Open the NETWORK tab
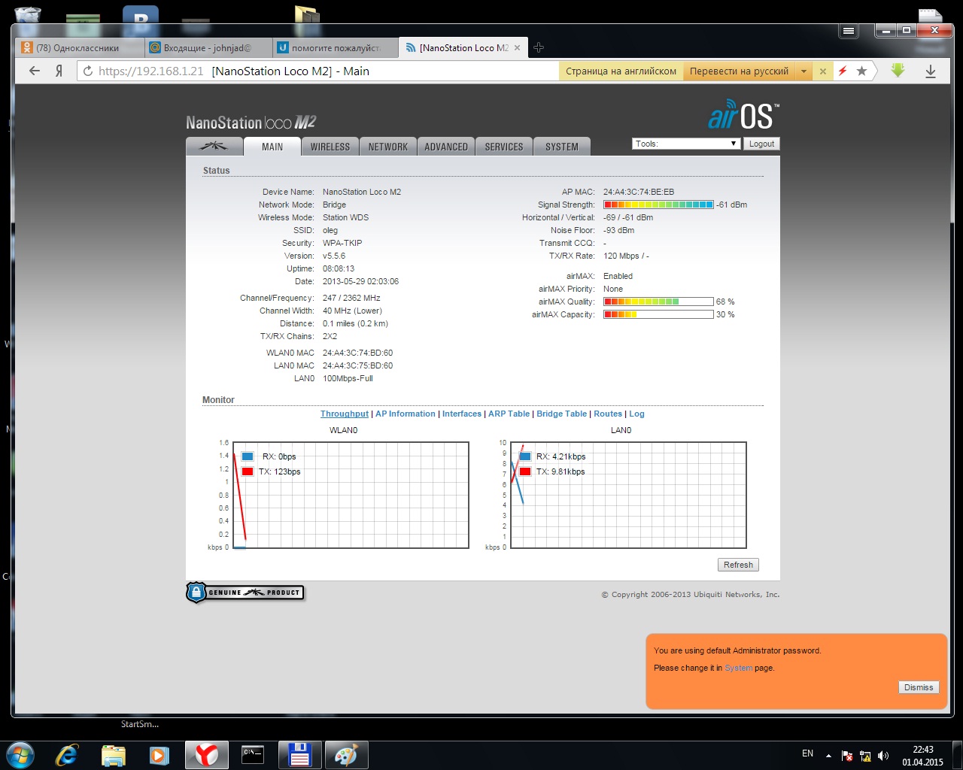Viewport: 963px width, 770px height. (x=388, y=147)
